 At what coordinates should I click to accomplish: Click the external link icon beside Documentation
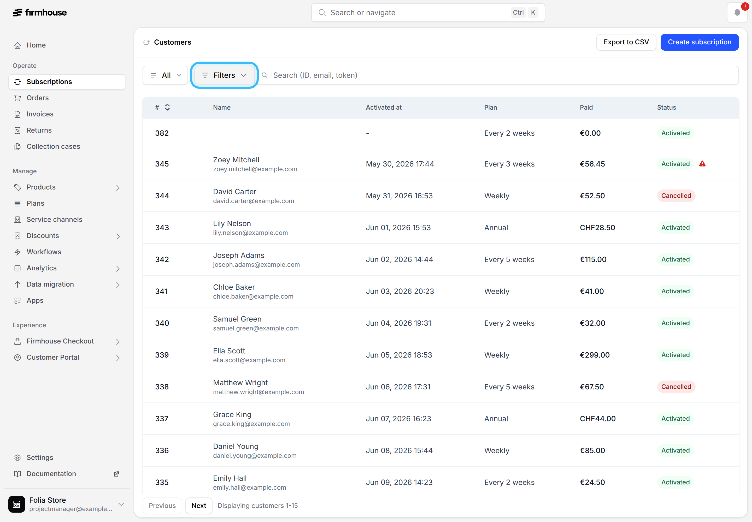116,474
